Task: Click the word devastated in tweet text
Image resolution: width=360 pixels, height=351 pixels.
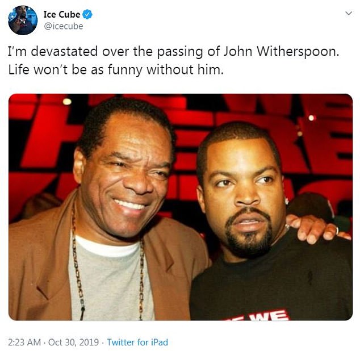Action: point(64,52)
